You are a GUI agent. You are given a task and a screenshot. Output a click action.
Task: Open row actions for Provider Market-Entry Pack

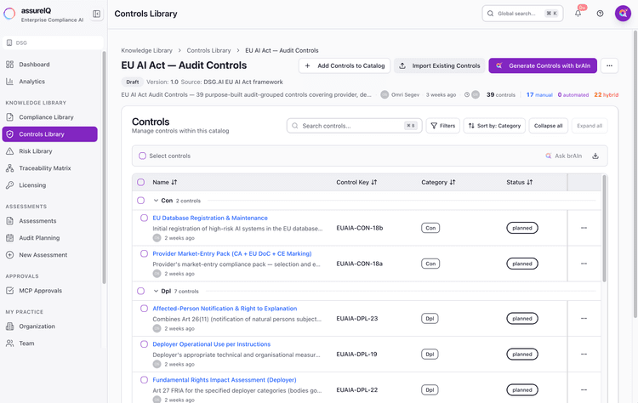tap(584, 264)
